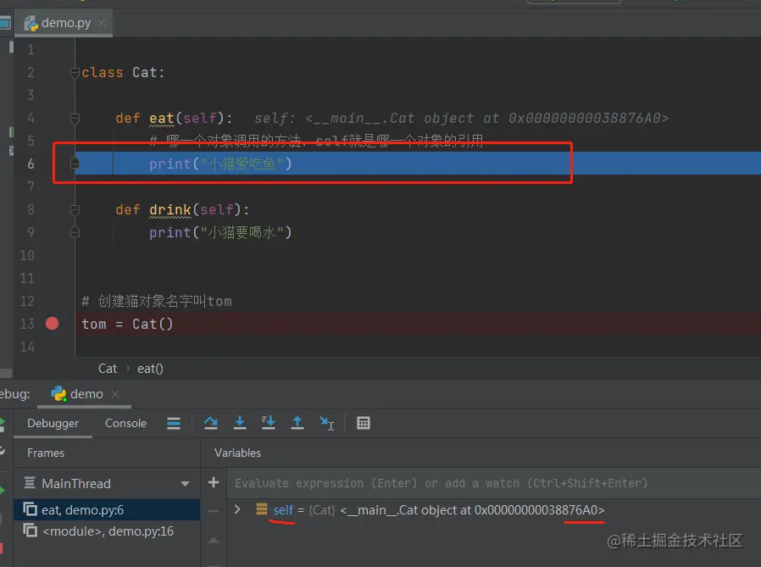Click the eat method name

pyautogui.click(x=162, y=118)
